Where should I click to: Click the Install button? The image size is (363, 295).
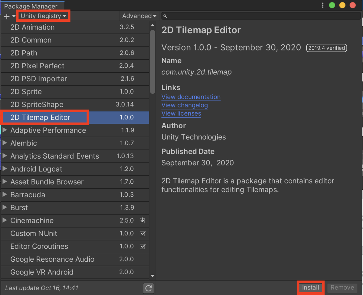[x=311, y=287]
